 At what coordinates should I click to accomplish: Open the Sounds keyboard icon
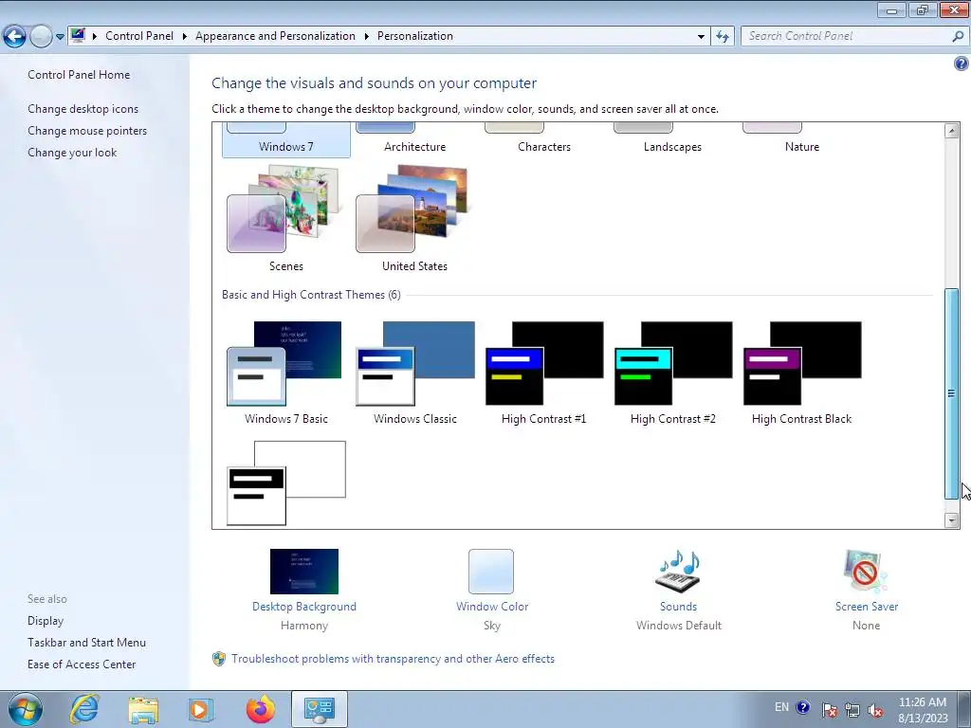678,572
